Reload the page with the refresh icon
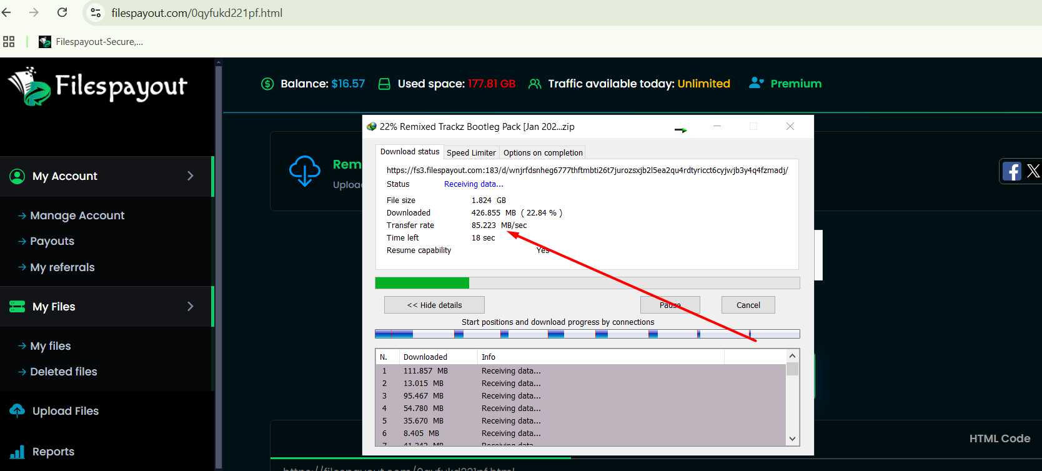 tap(62, 12)
